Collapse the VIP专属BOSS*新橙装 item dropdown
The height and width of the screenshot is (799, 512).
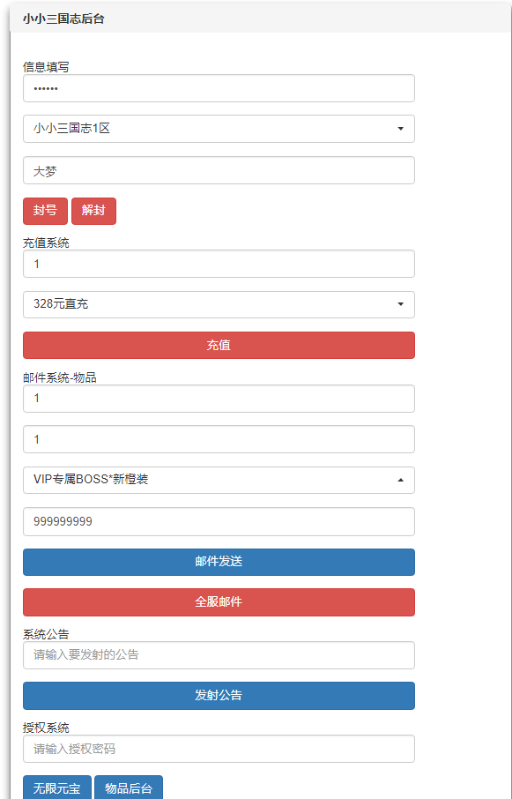pos(218,480)
